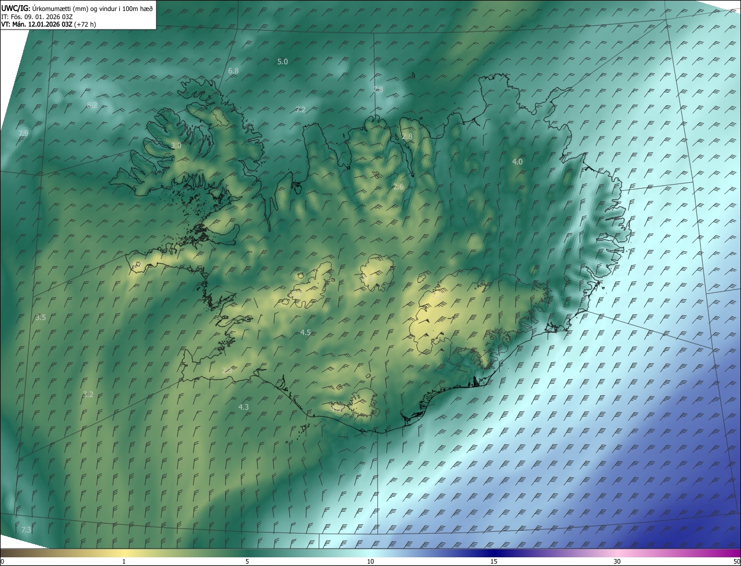The image size is (741, 566).
Task: Click the 15 tick label on the color scale
Action: [494, 561]
